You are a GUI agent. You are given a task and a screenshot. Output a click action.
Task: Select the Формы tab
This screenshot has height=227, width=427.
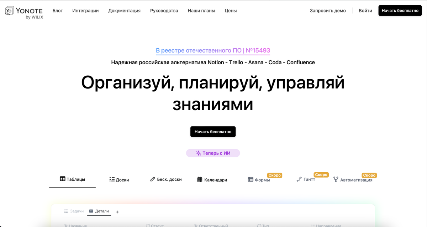click(259, 180)
